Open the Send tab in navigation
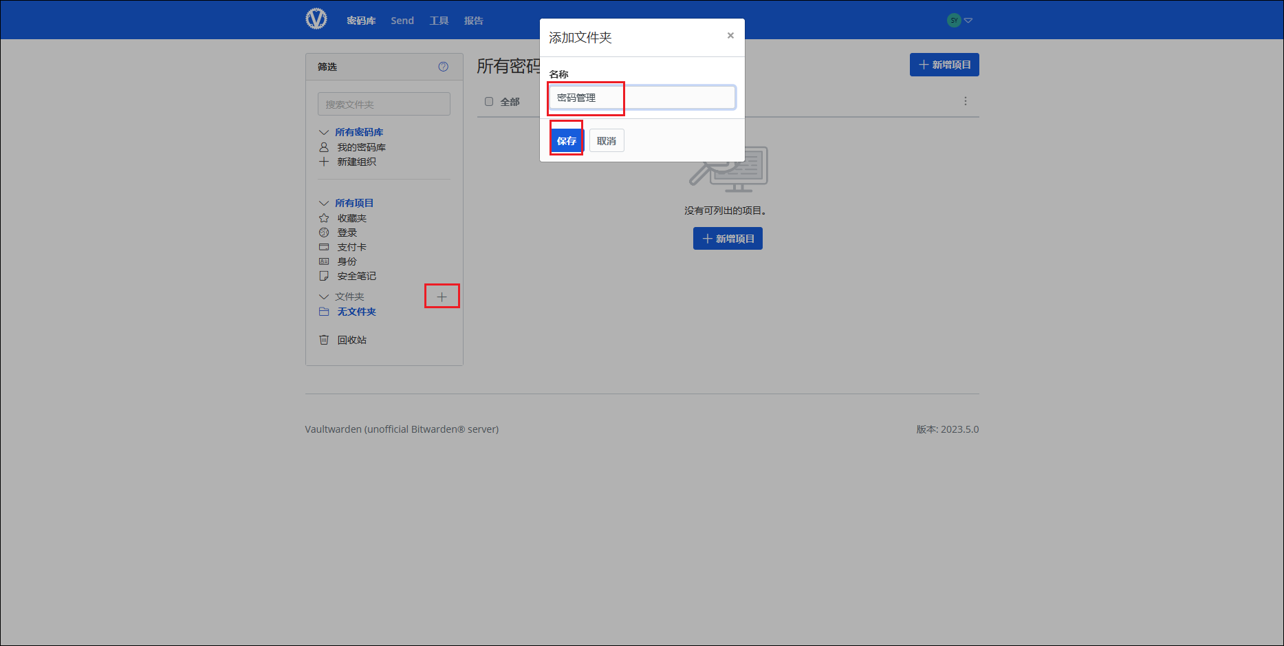This screenshot has width=1284, height=646. (402, 21)
